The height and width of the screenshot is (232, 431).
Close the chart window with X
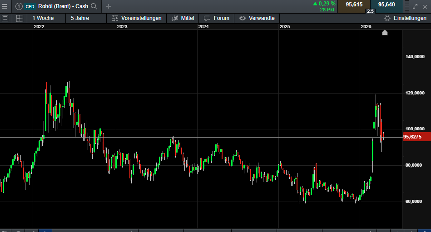coord(425,6)
